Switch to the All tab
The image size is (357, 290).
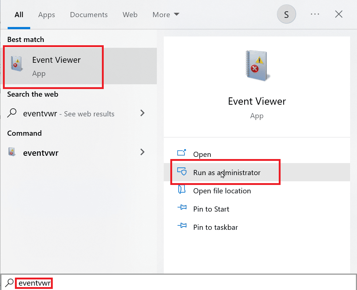(19, 15)
